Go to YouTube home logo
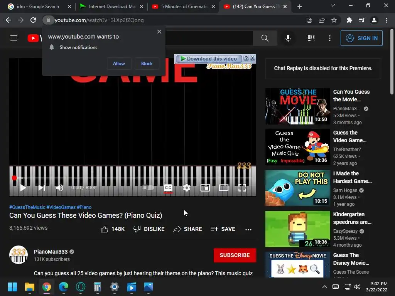Viewport: 395px width, 296px height. pos(35,38)
